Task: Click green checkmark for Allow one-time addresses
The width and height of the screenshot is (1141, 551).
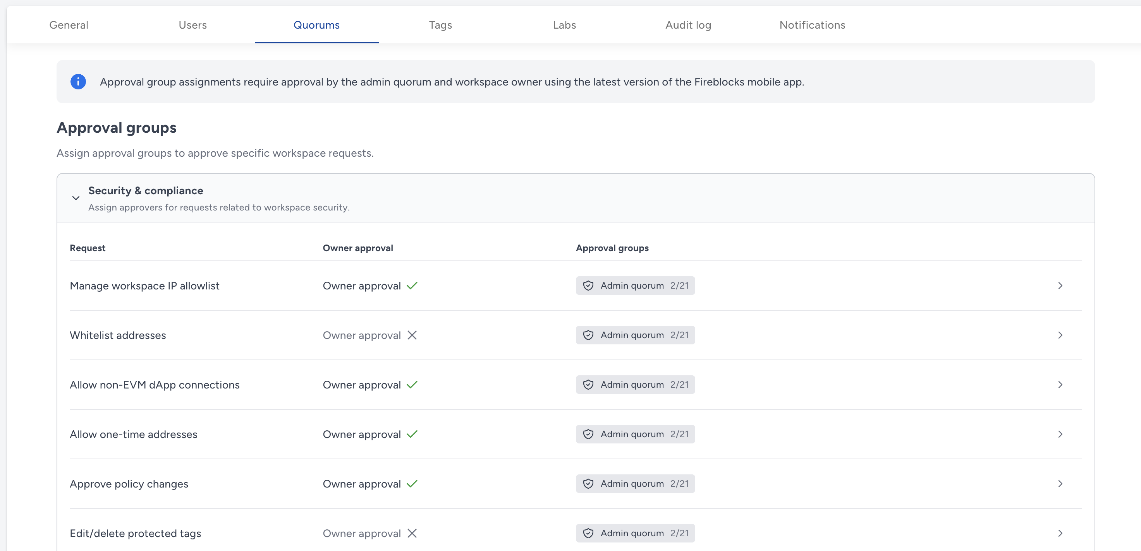Action: pyautogui.click(x=412, y=435)
